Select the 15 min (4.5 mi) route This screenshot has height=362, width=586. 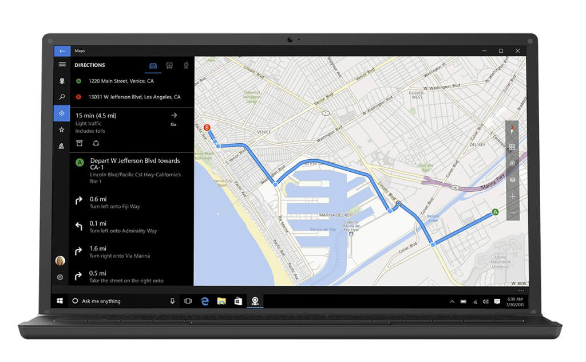coord(96,116)
